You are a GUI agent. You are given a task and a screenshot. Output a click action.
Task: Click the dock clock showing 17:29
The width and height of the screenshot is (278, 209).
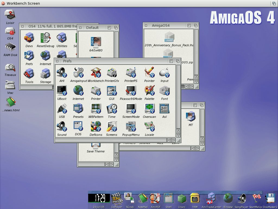point(99,198)
